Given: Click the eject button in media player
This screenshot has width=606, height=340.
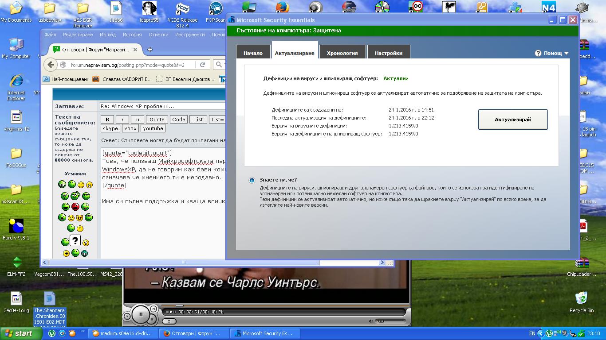Looking at the screenshot, I should (169, 321).
